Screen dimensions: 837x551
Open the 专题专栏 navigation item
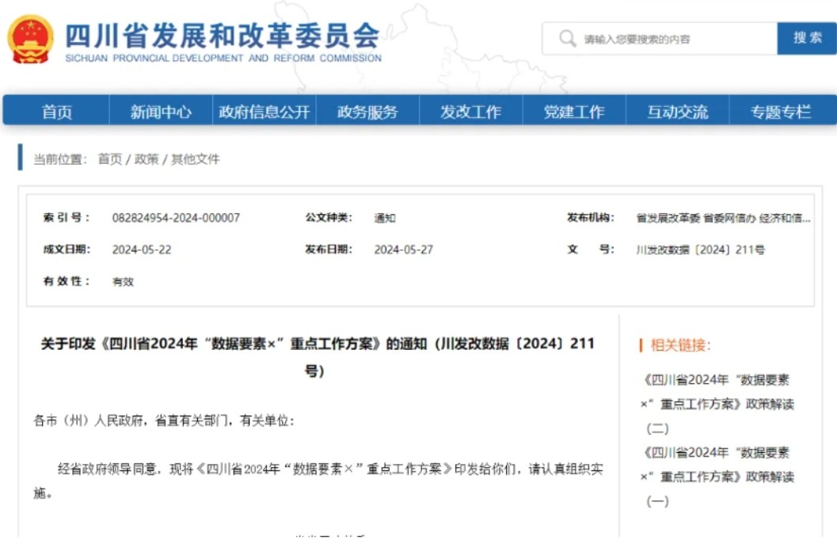coord(781,111)
